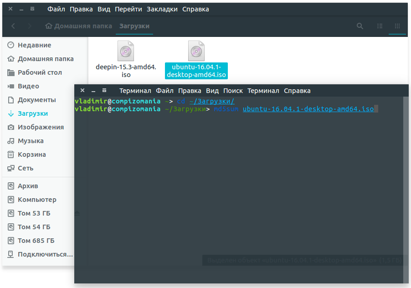
Task: Click the video camera icon beside Видео
Action: click(x=11, y=86)
